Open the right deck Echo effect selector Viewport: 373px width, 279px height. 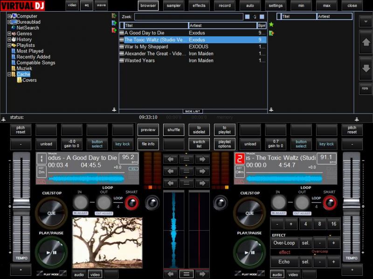305,262
